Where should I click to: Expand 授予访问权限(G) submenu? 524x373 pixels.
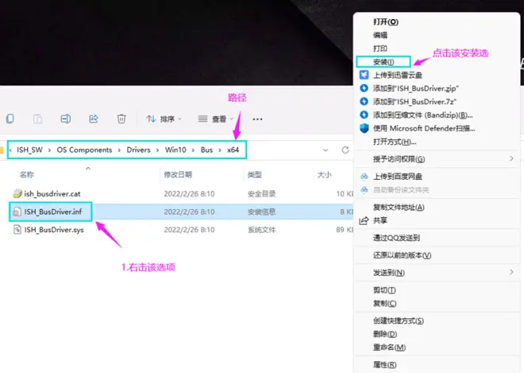point(437,159)
